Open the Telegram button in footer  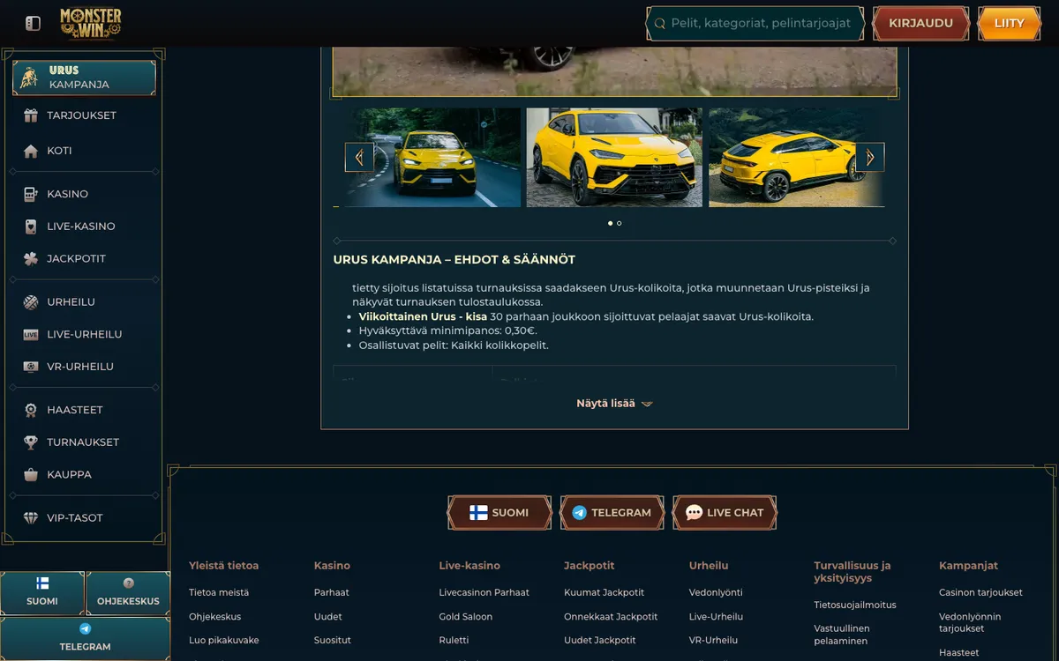click(612, 512)
